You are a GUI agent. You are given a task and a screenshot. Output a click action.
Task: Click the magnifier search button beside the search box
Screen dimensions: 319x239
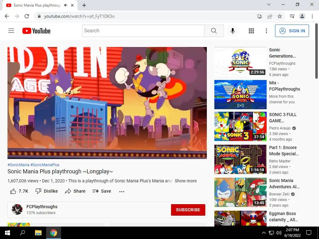coord(214,31)
